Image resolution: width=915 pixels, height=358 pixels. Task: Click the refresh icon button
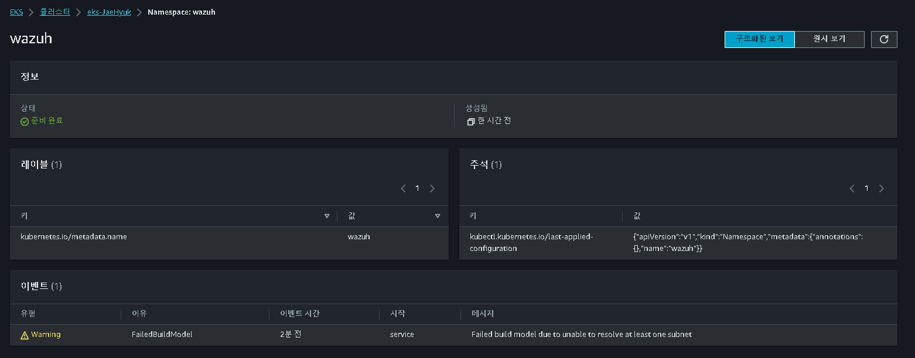pos(884,39)
